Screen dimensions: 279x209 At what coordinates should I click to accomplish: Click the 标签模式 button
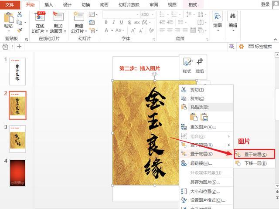260,47
